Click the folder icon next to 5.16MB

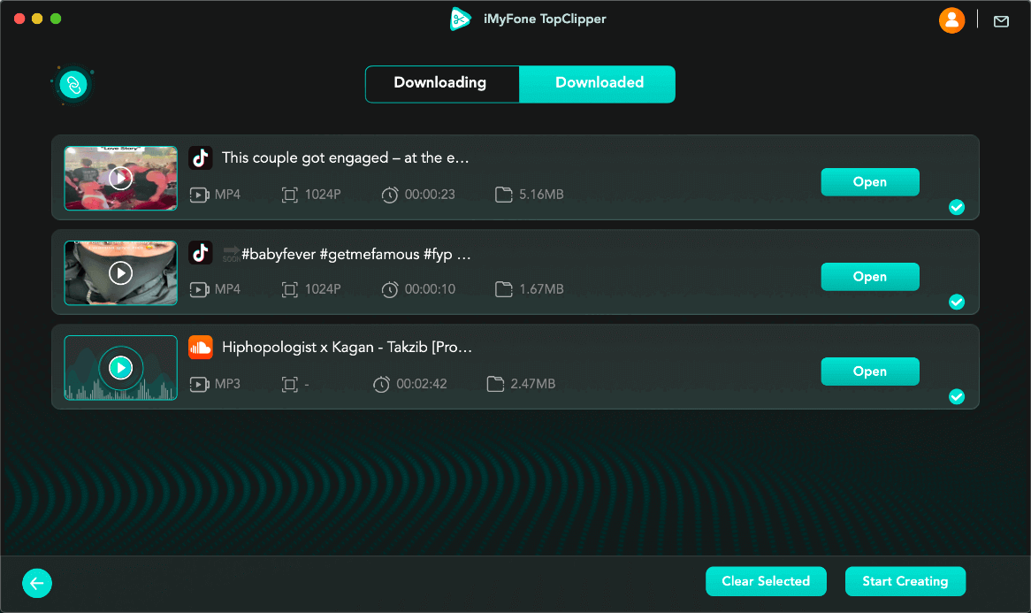[504, 195]
